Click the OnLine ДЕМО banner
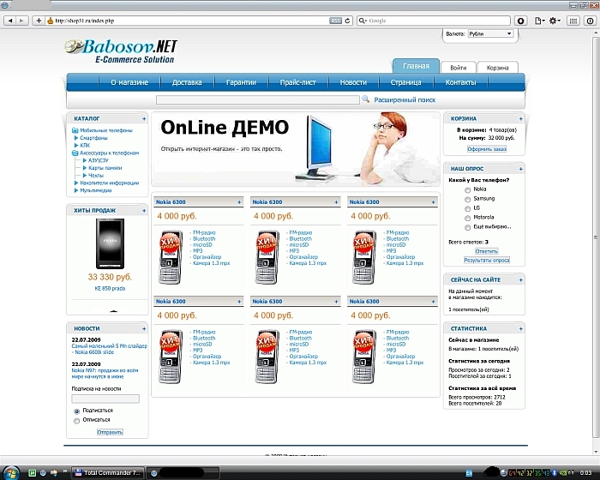 [296, 149]
